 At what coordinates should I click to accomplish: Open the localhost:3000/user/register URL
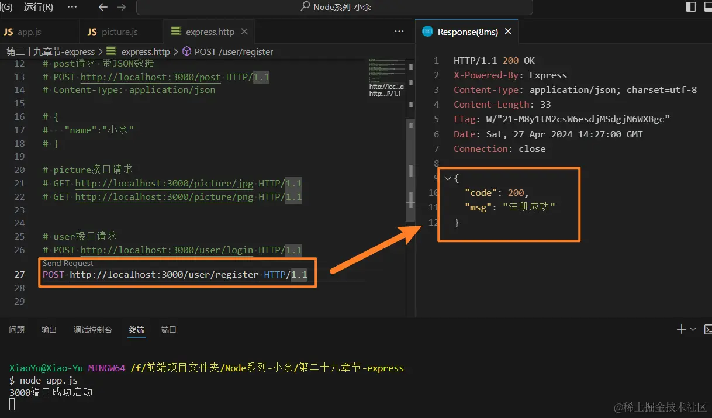tap(164, 275)
